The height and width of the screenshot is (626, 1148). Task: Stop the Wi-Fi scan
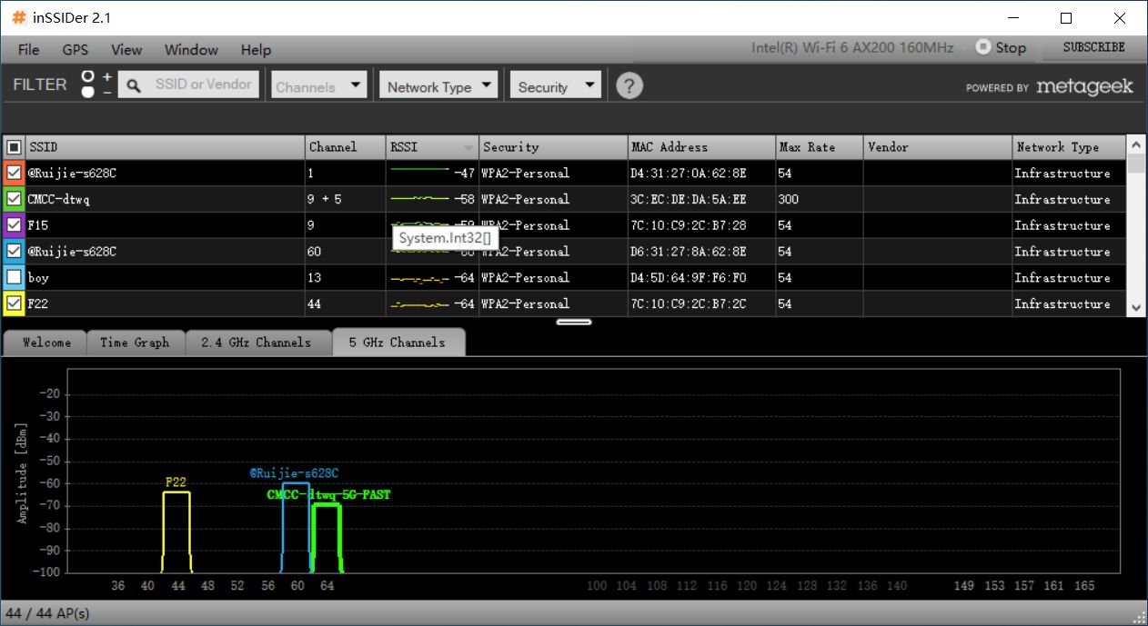pos(1001,47)
